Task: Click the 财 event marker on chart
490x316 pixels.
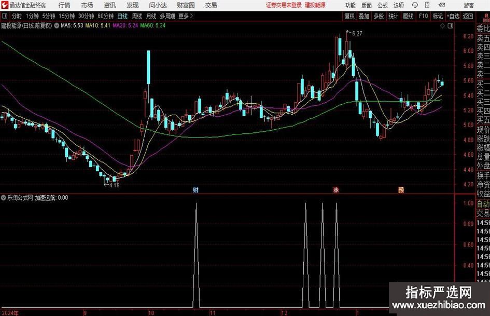Action: [x=195, y=190]
